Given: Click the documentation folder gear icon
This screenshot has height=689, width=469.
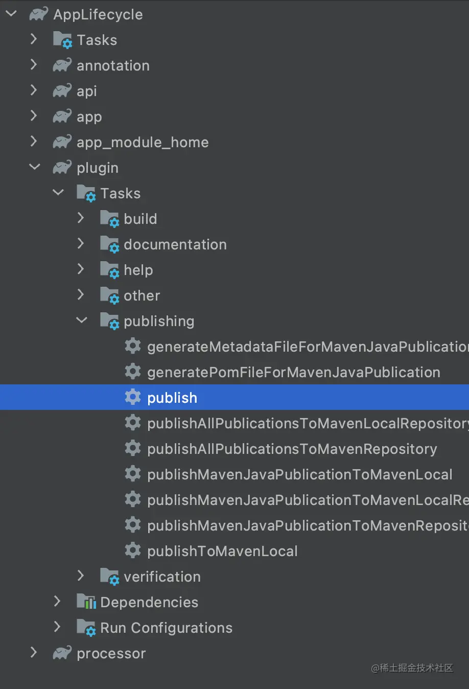Looking at the screenshot, I should pos(110,245).
